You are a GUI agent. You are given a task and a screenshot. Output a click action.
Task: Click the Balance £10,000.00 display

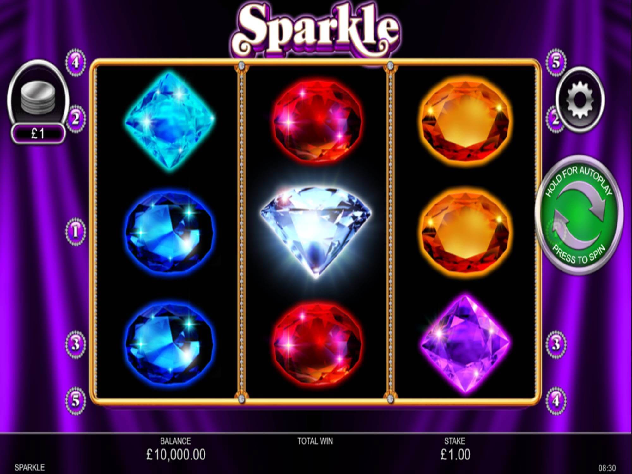click(176, 449)
